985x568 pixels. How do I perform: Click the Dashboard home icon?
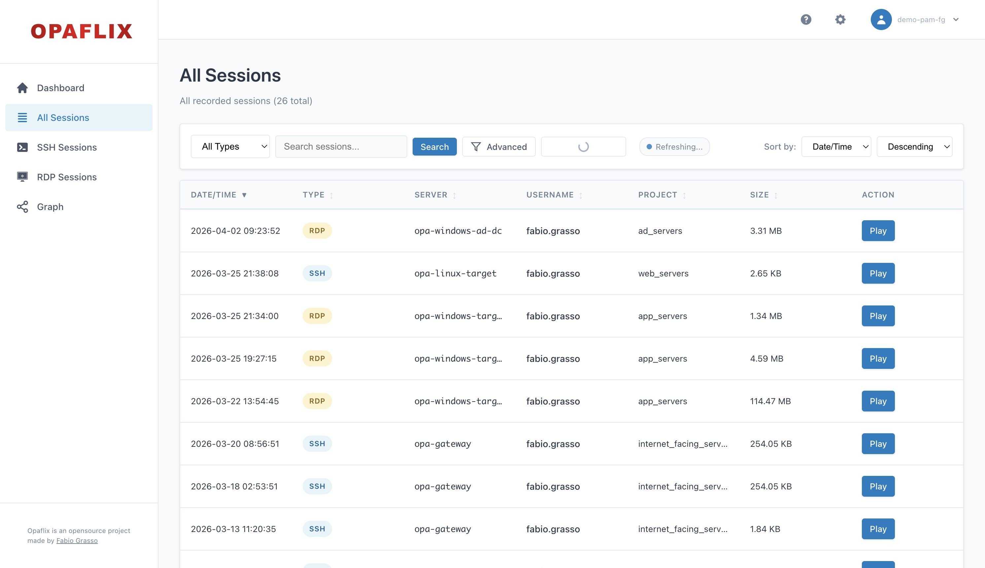click(22, 88)
